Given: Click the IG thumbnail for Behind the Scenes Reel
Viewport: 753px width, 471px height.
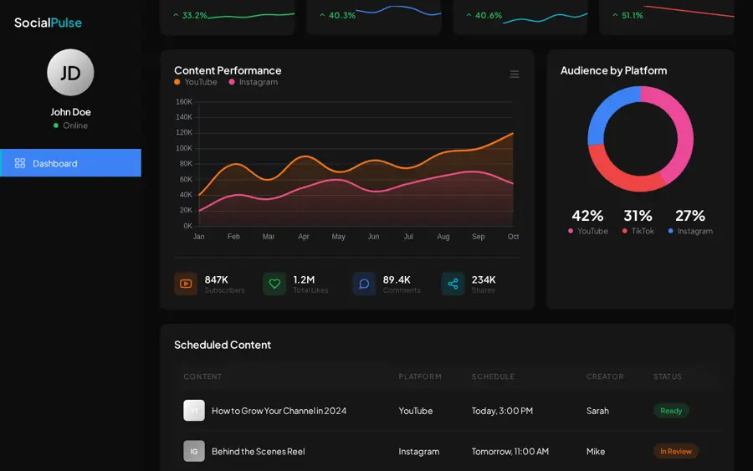Looking at the screenshot, I should pos(194,451).
